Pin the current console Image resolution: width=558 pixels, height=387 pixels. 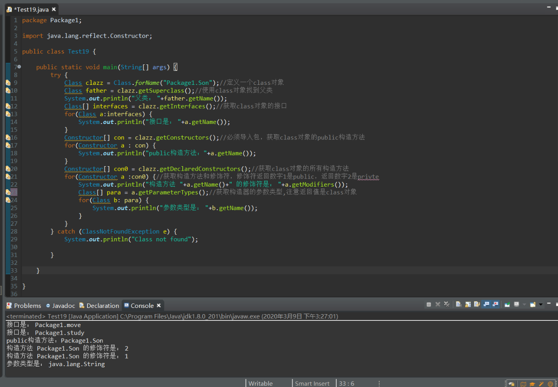(x=507, y=304)
